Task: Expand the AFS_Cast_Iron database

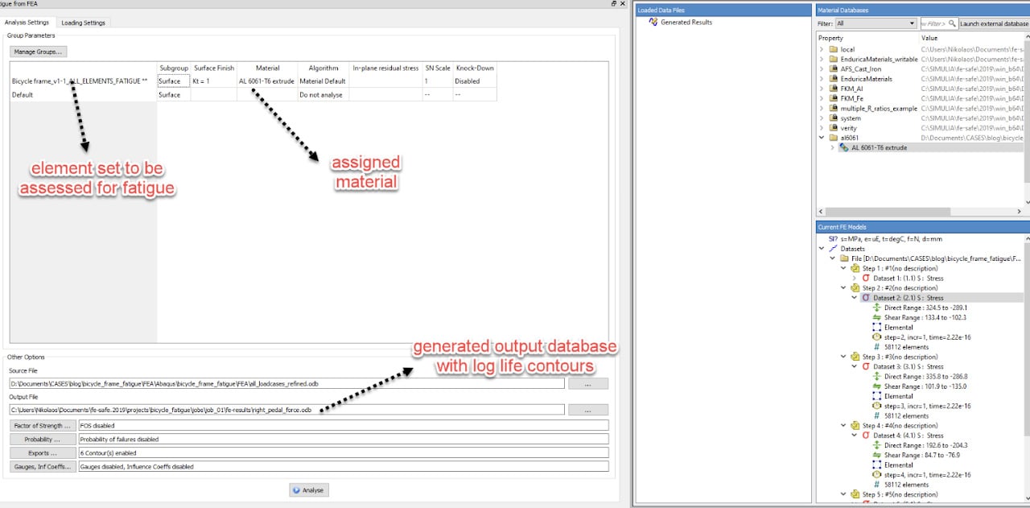Action: (x=822, y=69)
